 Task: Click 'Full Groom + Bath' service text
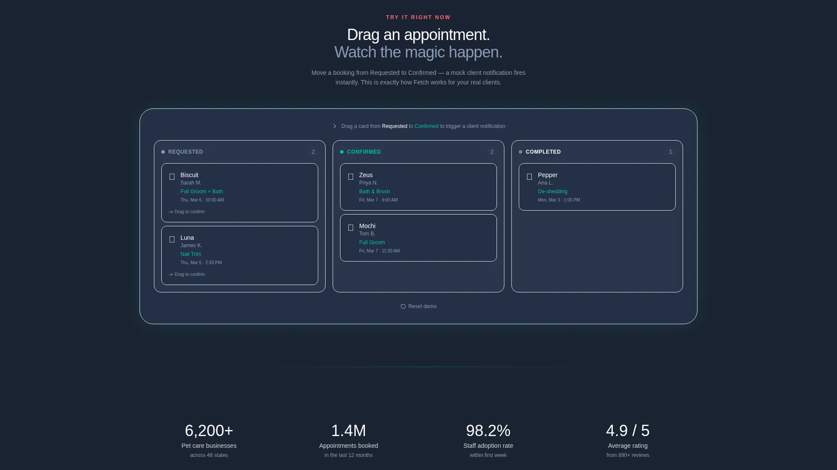[x=202, y=191]
